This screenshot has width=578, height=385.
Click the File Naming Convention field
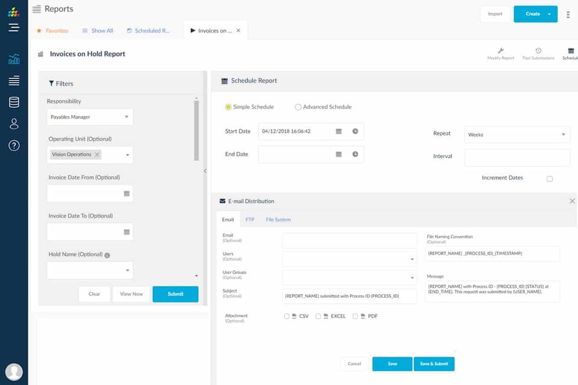[493, 253]
